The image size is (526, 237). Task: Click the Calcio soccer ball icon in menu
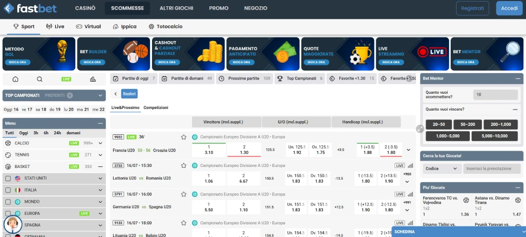(8, 143)
